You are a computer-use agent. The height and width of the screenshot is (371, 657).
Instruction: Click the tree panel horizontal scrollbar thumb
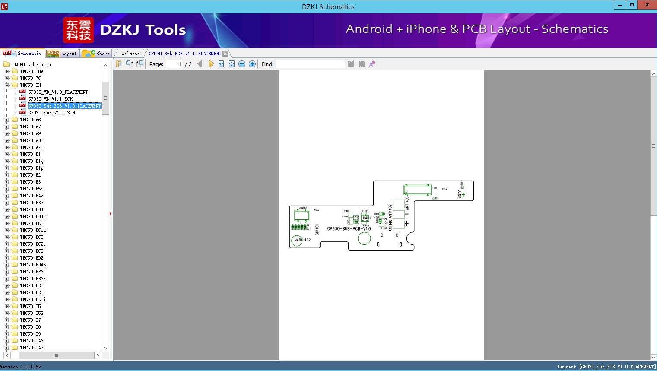pos(56,356)
